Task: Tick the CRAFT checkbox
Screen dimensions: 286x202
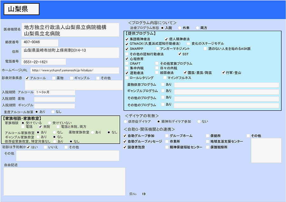Action: [127, 64]
